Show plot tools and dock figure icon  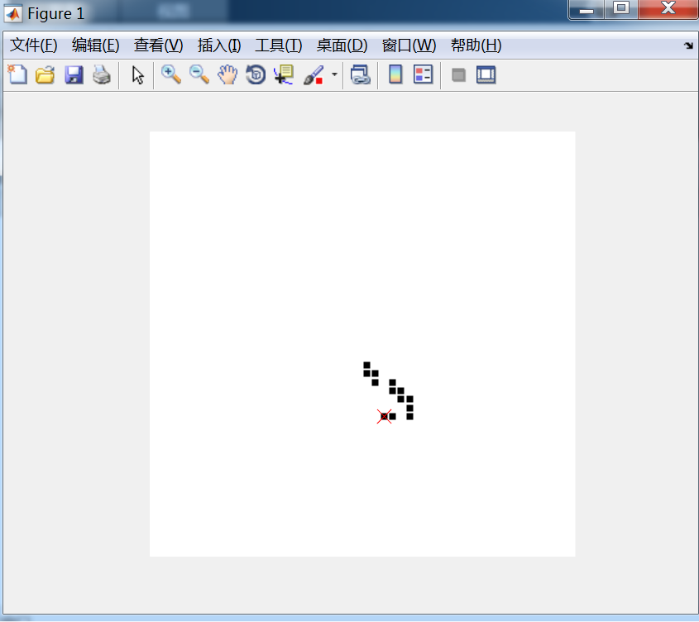(486, 74)
